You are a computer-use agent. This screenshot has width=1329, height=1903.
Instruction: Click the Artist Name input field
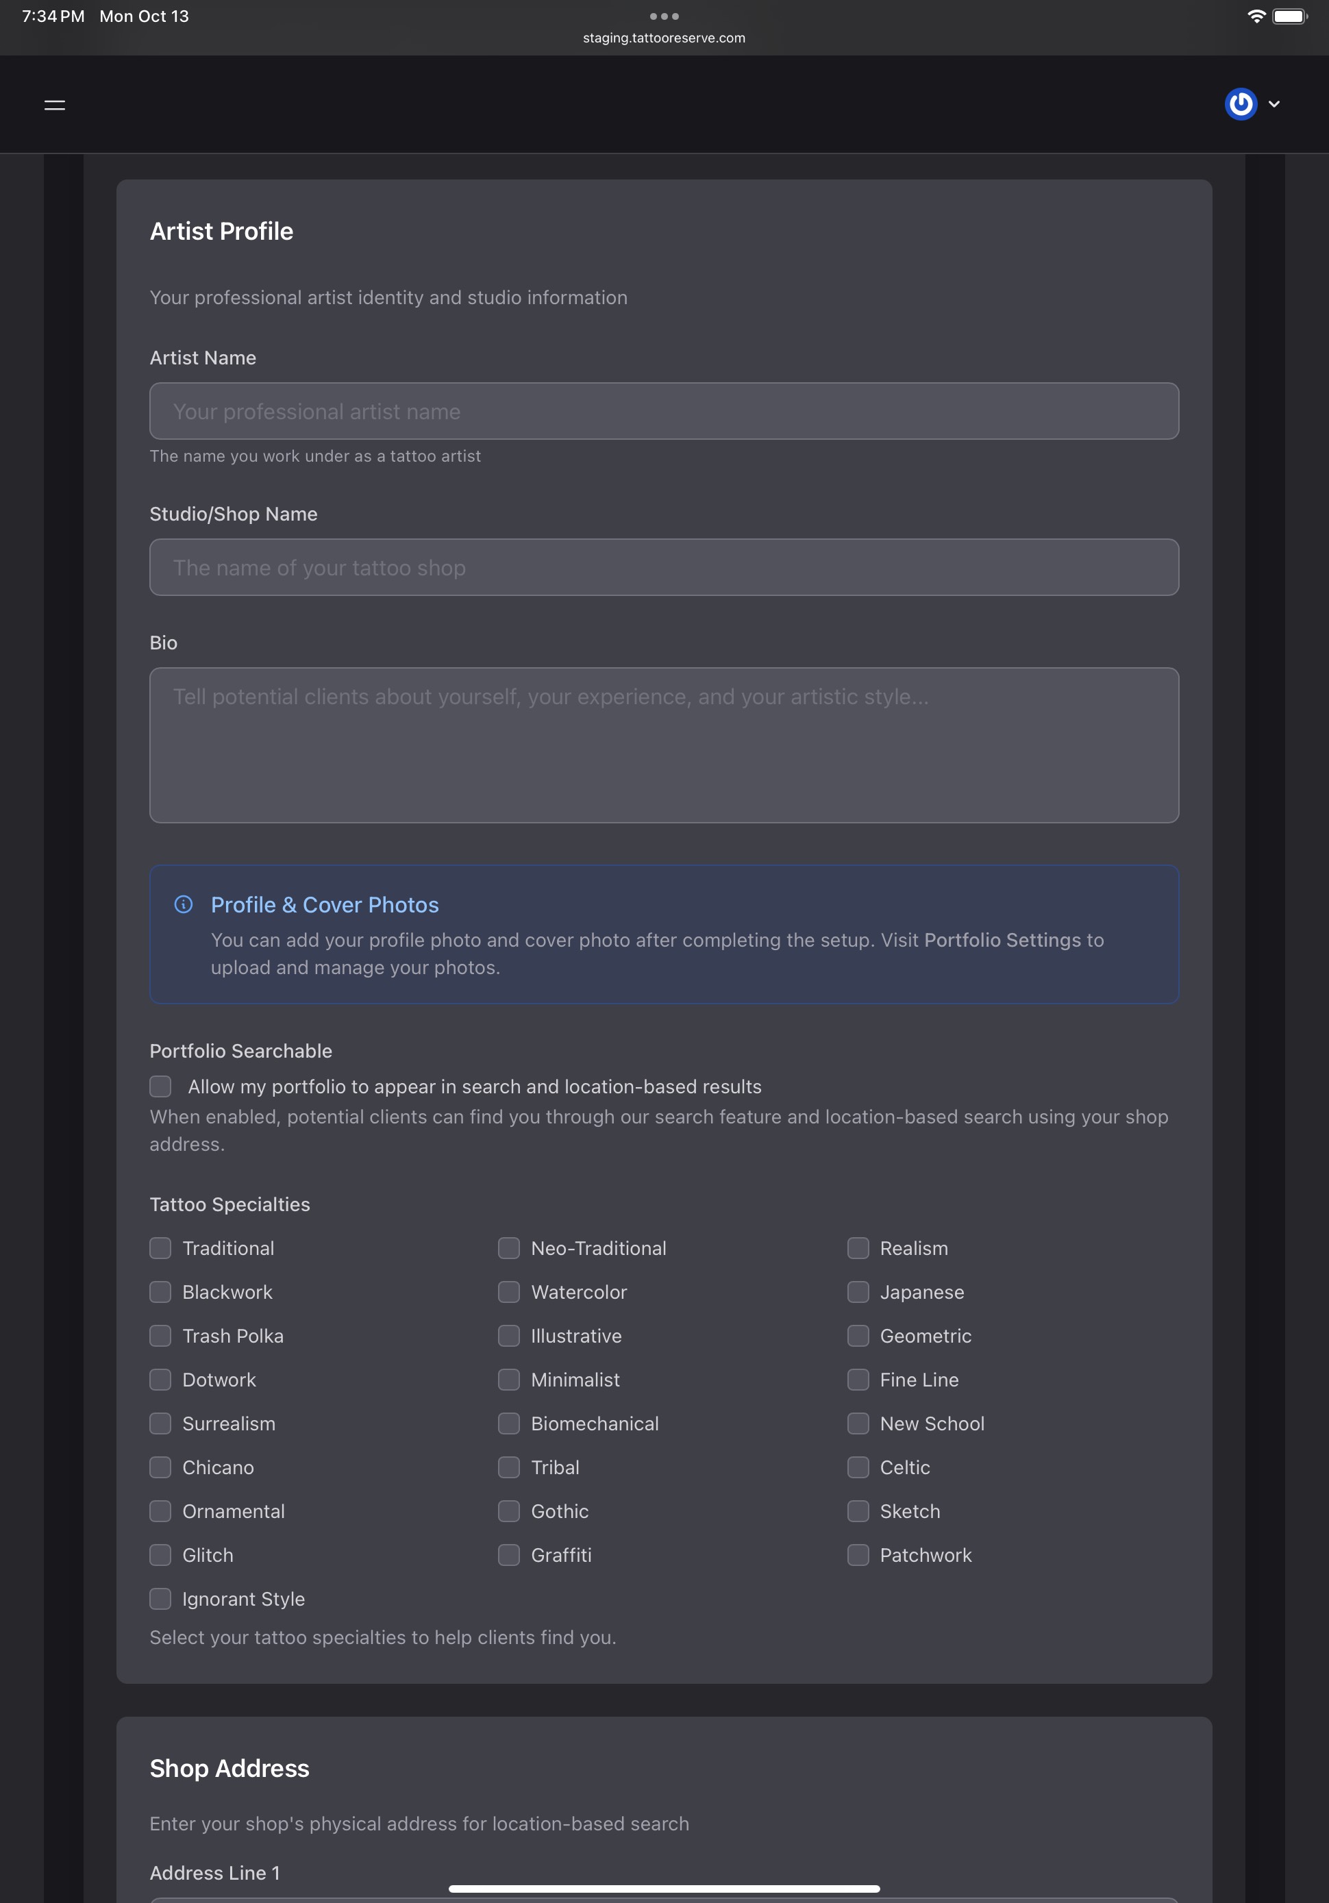click(x=664, y=410)
